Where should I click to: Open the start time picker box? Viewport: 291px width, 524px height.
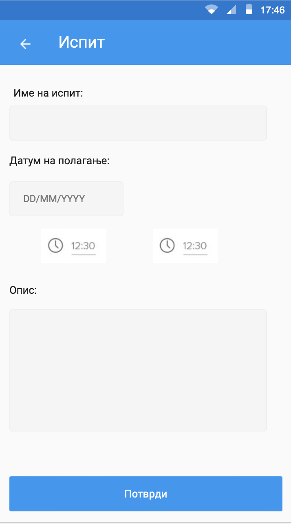pos(74,246)
